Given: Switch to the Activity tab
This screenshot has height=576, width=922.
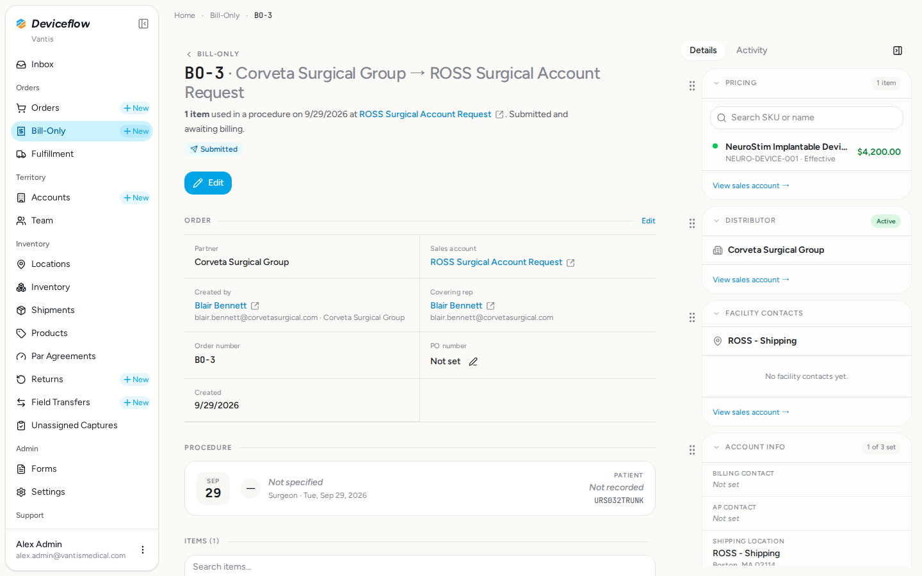Looking at the screenshot, I should 752,51.
